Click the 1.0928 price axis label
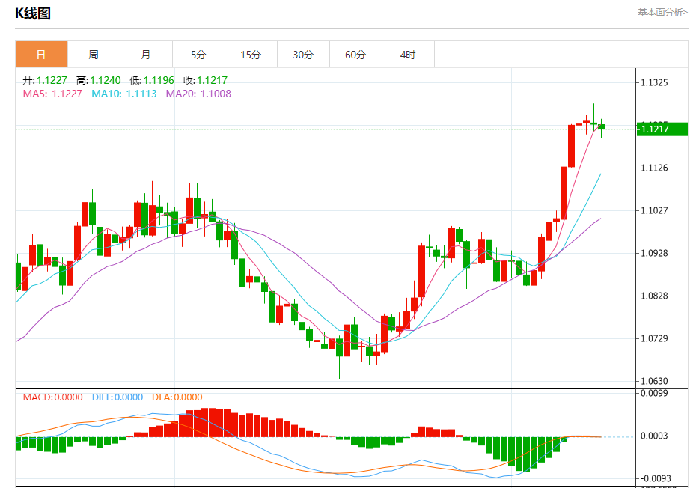The width and height of the screenshot is (696, 488). [x=654, y=253]
